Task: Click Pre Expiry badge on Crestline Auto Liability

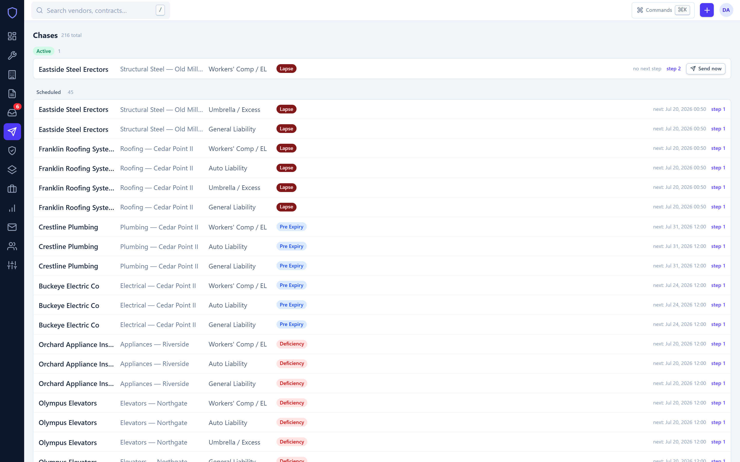Action: (x=291, y=246)
